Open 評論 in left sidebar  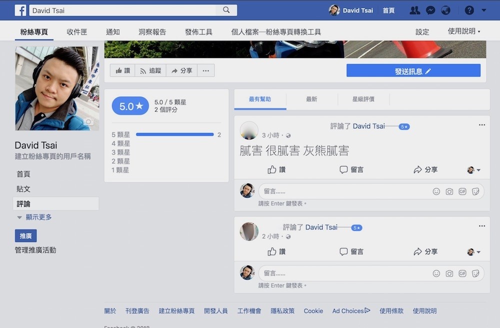point(56,203)
